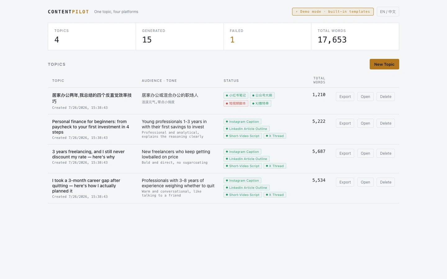
Task: Click LinkedIn Article Outline tag in freelancing row
Action: click(x=246, y=159)
